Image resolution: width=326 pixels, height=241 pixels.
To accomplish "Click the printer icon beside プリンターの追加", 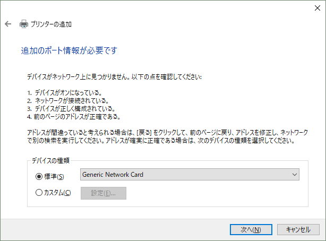I will pos(23,24).
